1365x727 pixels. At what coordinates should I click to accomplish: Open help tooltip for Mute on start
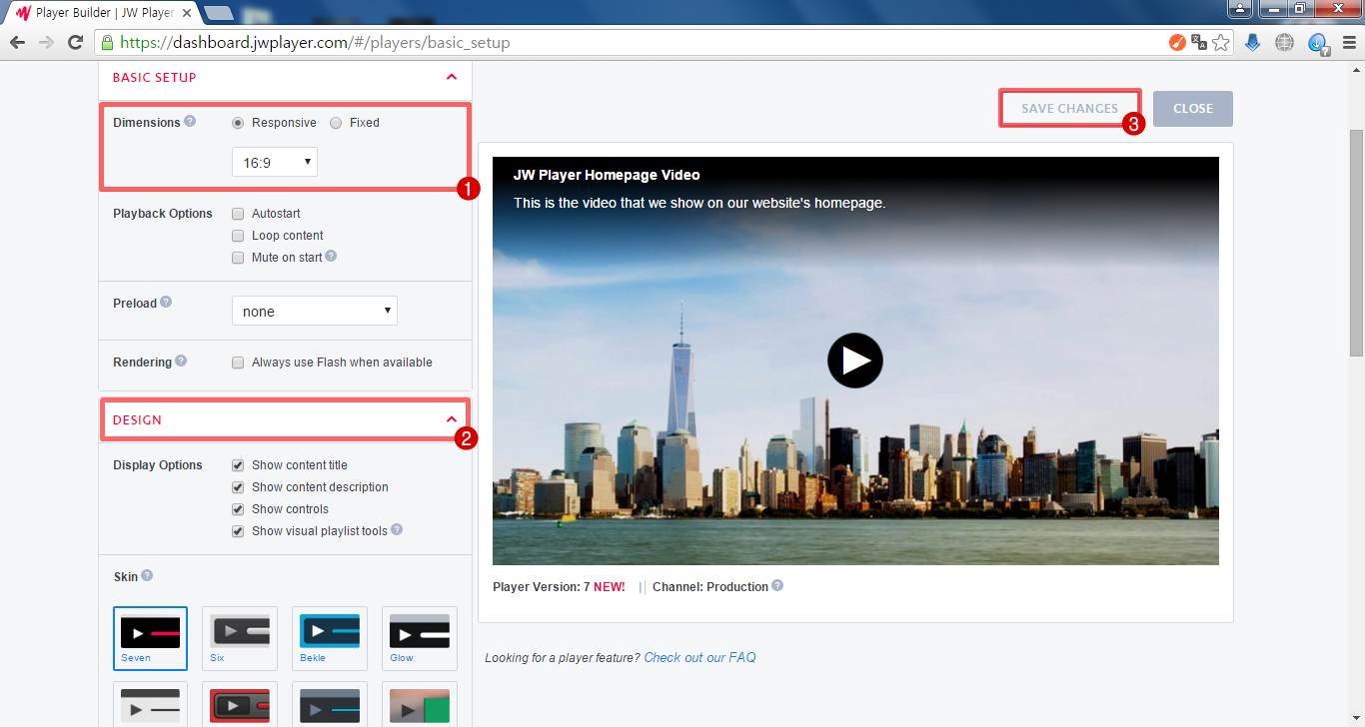point(331,256)
